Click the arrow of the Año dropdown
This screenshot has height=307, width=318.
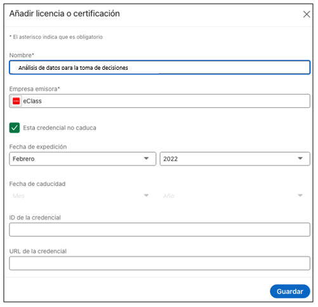tap(300, 195)
